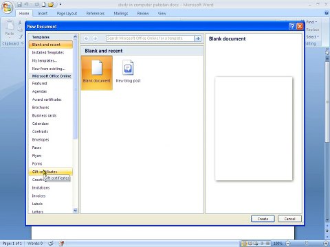
Task: Open the Insert ribbon tab
Action: click(x=43, y=14)
